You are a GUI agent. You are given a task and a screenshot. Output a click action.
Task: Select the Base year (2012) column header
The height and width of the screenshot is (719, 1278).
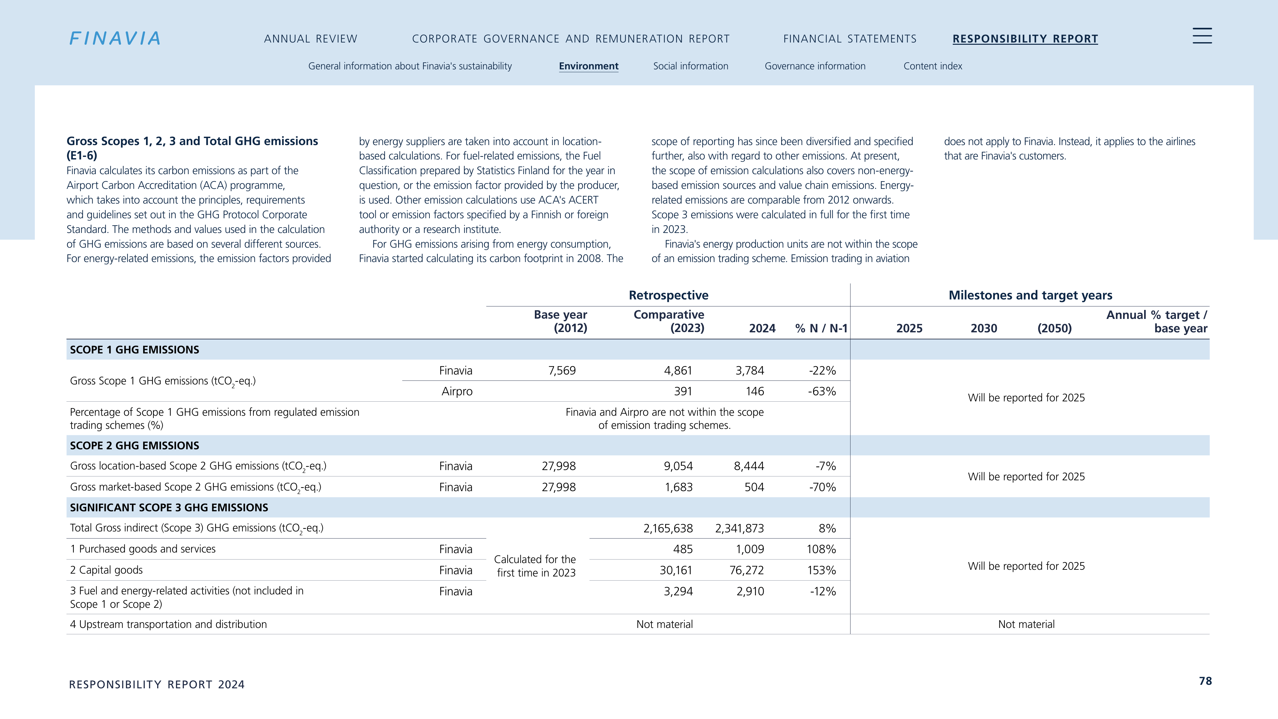pyautogui.click(x=560, y=321)
